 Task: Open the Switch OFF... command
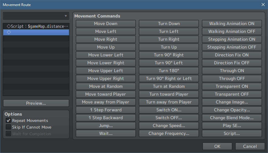[x=169, y=118]
